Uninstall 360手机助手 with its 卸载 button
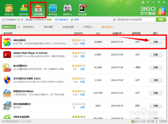Viewport: 168px width, 124px height. pos(156,42)
